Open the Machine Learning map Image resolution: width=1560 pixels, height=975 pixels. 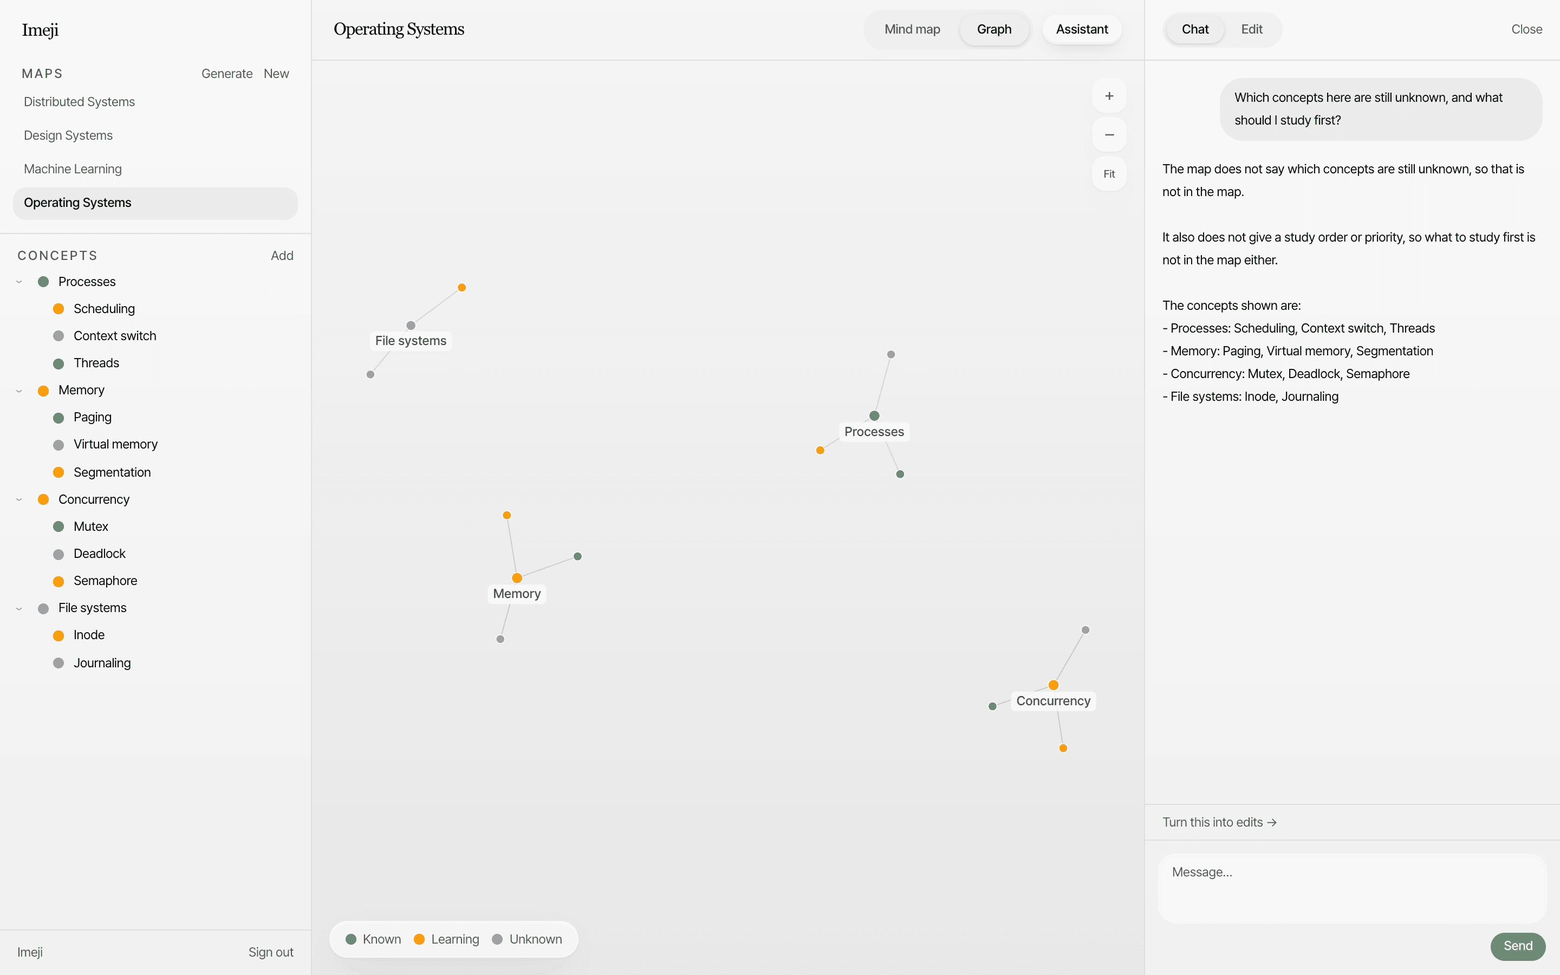tap(155, 169)
